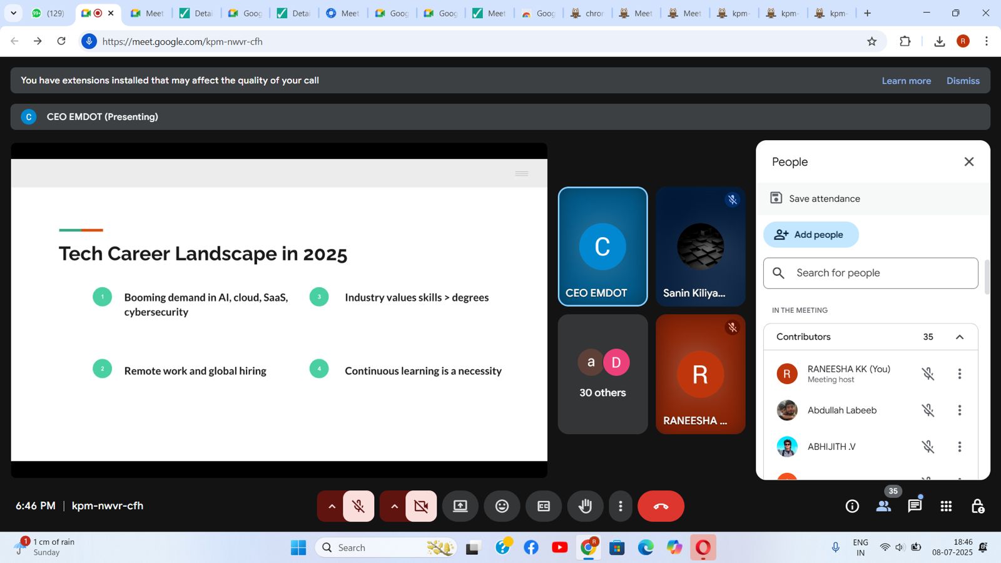Open host controls lock icon
Viewport: 1001px width, 563px height.
pyautogui.click(x=977, y=506)
